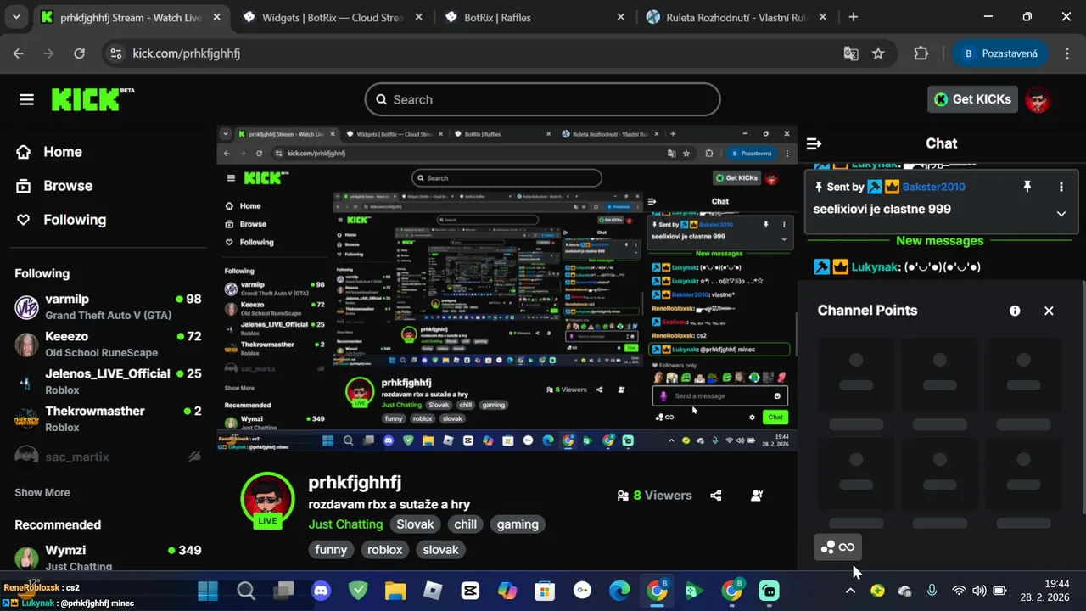Click Bakster2010 in pinned message
The height and width of the screenshot is (611, 1086).
click(x=933, y=187)
